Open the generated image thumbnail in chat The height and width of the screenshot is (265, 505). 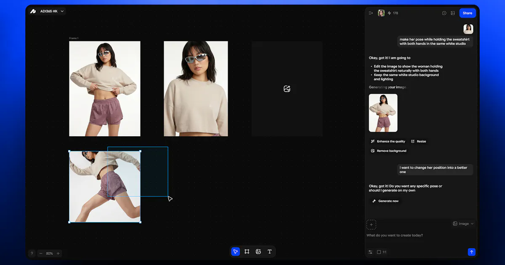[x=383, y=113]
